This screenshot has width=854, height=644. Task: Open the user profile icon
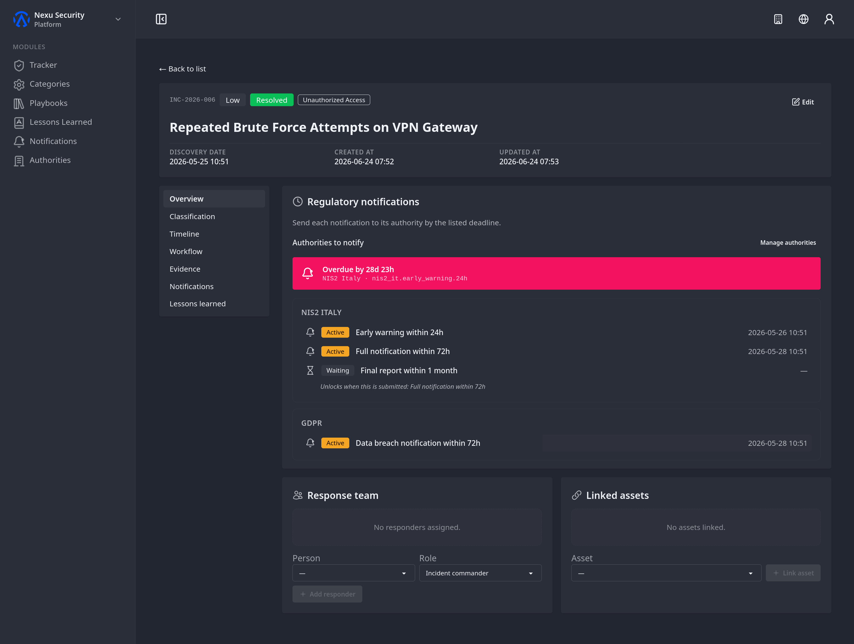pos(829,19)
